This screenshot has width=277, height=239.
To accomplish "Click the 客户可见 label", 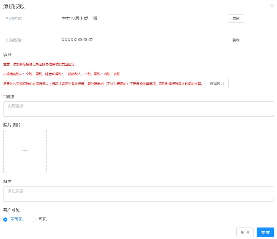I will 11,210.
